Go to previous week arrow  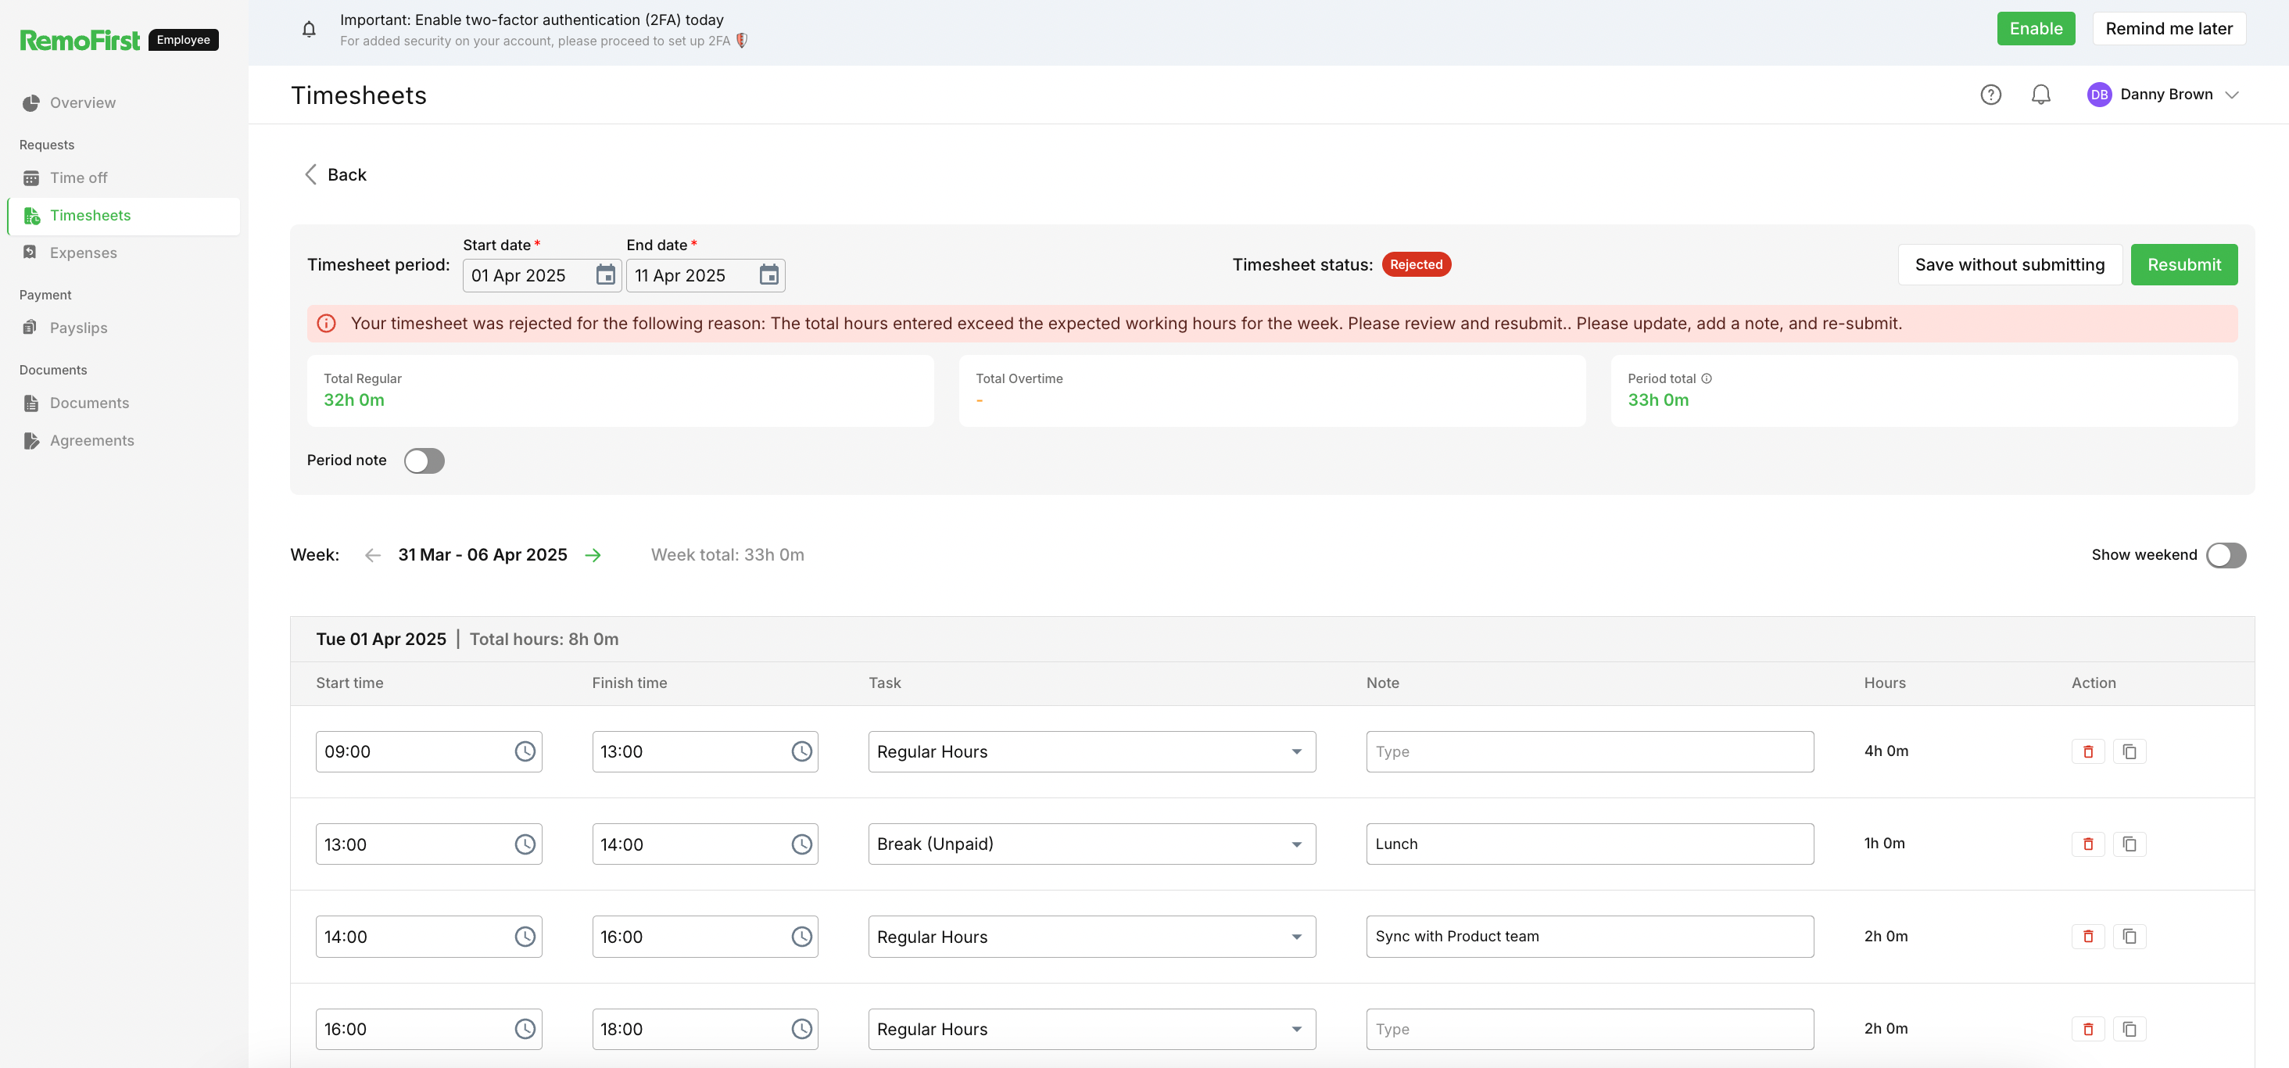click(x=372, y=555)
